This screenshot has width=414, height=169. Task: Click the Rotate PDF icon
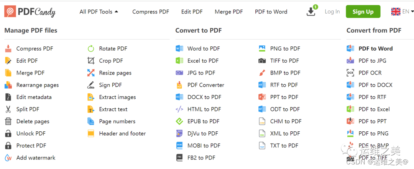[91, 49]
